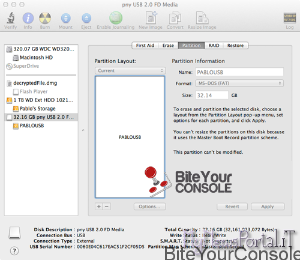The image size is (300, 260).
Task: Click the Connection Type value External
Action: [x=86, y=241]
